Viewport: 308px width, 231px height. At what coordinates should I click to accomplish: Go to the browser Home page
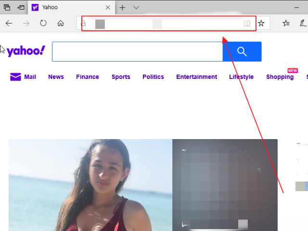pos(61,23)
